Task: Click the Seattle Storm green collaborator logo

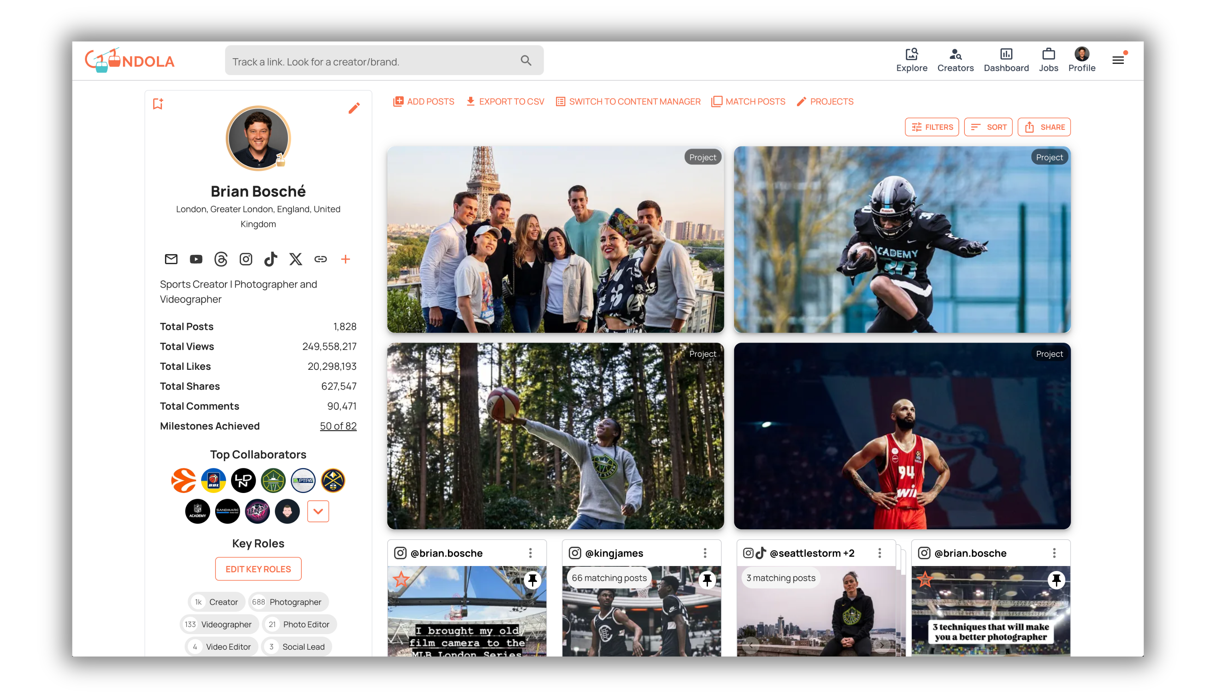Action: coord(273,480)
